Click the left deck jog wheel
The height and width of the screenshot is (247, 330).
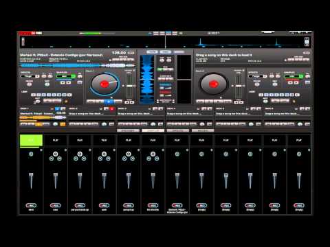(104, 84)
